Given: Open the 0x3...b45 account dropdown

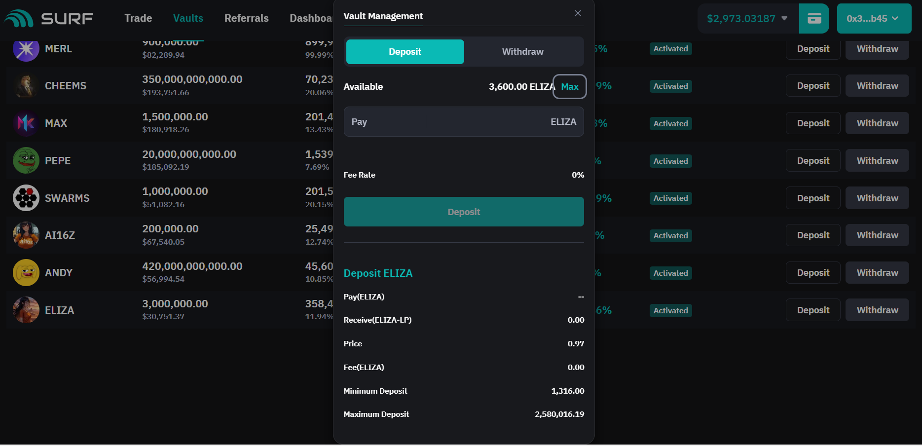Looking at the screenshot, I should tap(874, 19).
